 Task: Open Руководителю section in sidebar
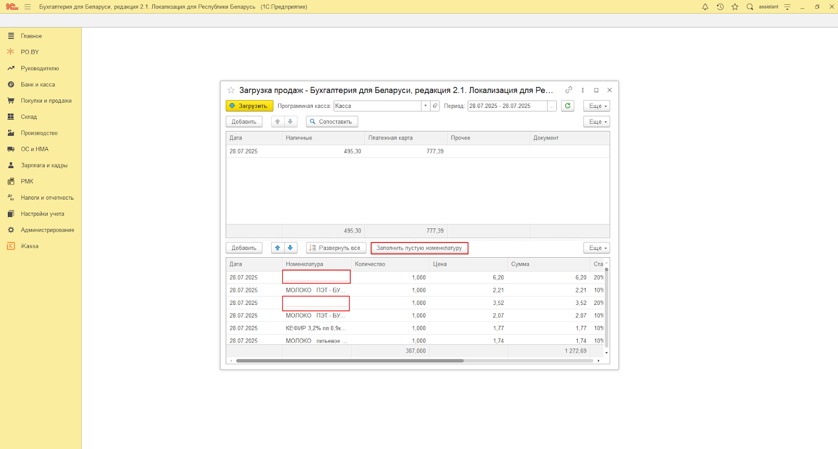tap(40, 68)
